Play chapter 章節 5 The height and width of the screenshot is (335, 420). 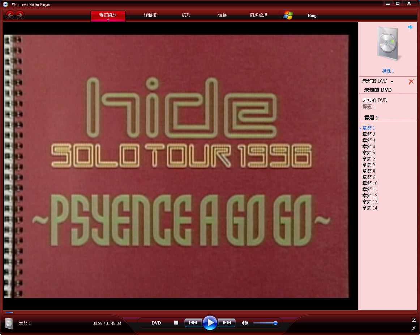pyautogui.click(x=369, y=153)
